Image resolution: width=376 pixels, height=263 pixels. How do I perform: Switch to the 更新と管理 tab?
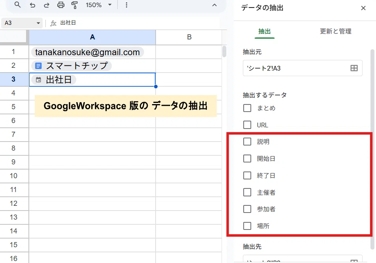click(x=335, y=32)
